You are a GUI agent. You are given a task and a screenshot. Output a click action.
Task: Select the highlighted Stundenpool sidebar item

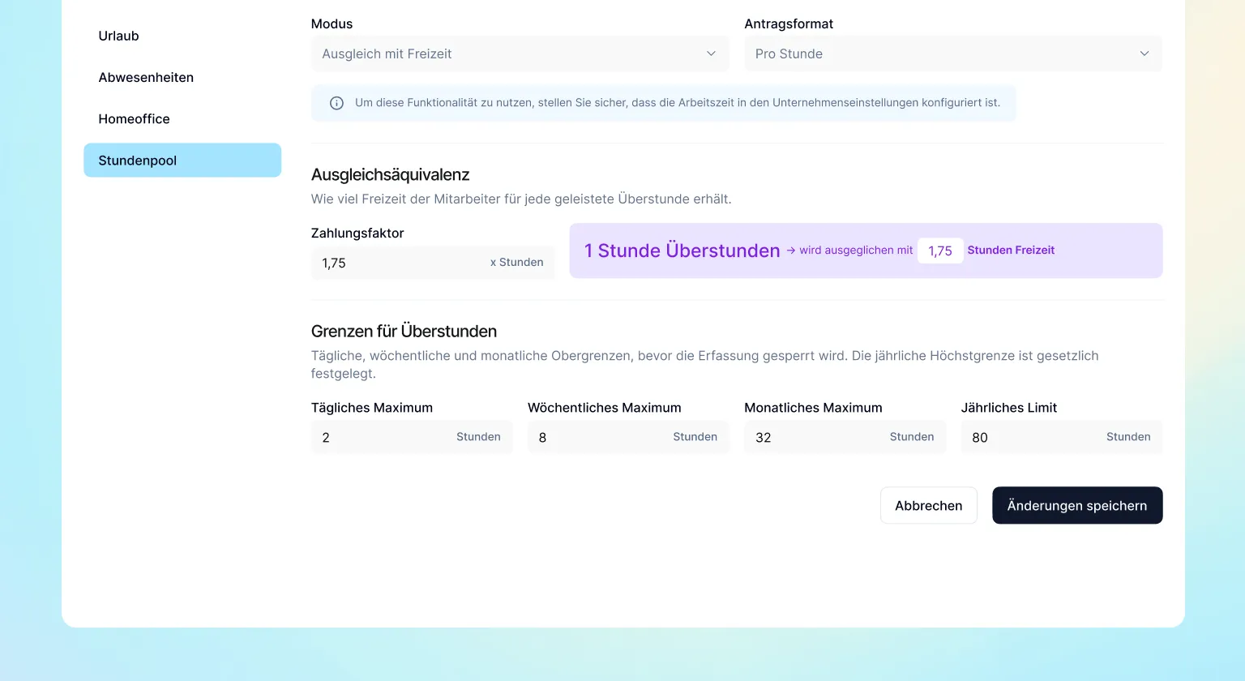click(x=182, y=161)
